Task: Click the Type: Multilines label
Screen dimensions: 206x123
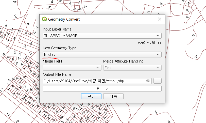Action: pyautogui.click(x=149, y=42)
